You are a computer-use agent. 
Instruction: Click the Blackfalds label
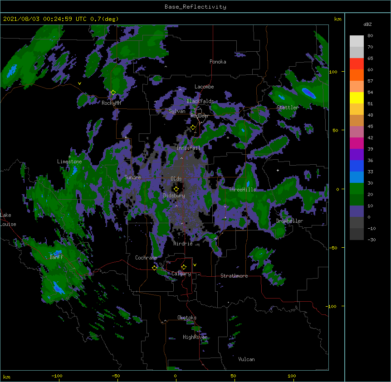200,101
